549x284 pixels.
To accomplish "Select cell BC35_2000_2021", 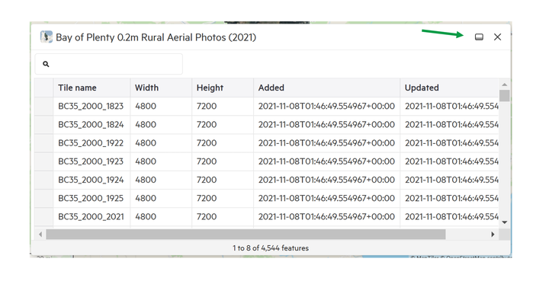I will tap(91, 217).
